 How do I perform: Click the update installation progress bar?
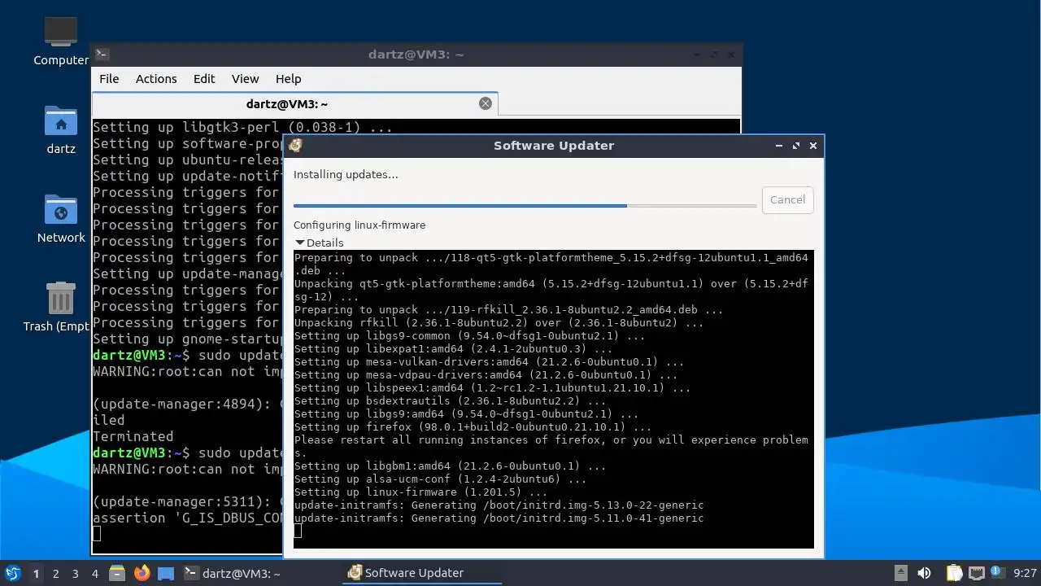tap(525, 206)
